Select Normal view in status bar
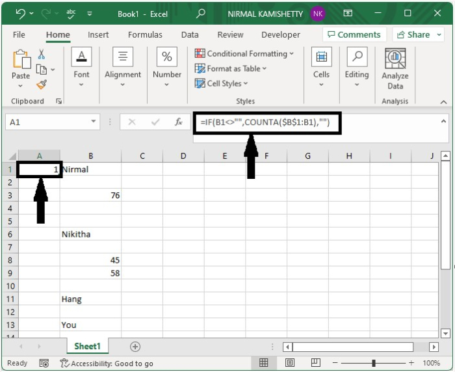Screen dimensions: 455x372 263,363
